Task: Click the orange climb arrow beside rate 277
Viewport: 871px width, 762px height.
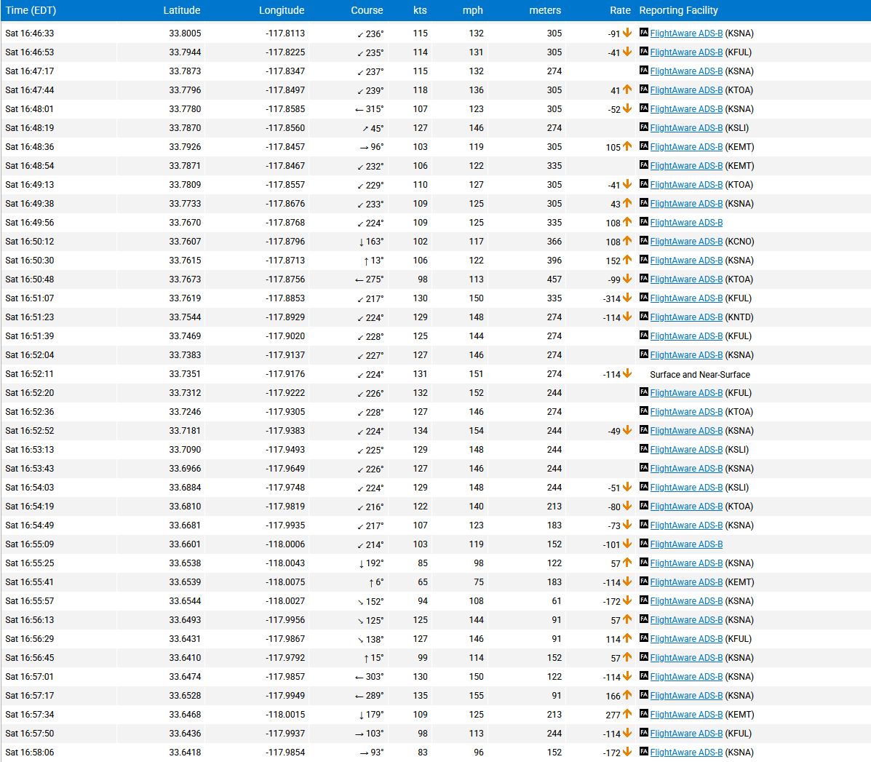Action: coord(627,714)
